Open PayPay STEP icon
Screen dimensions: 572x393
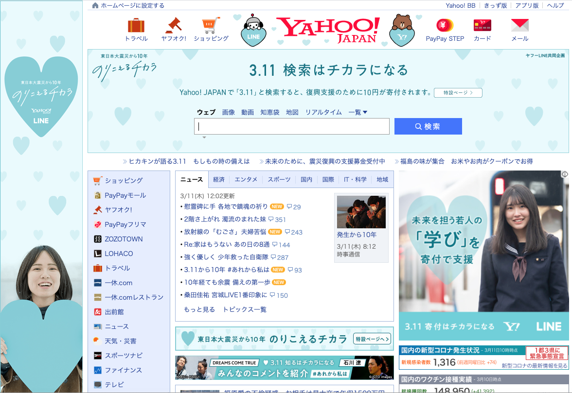pyautogui.click(x=445, y=25)
